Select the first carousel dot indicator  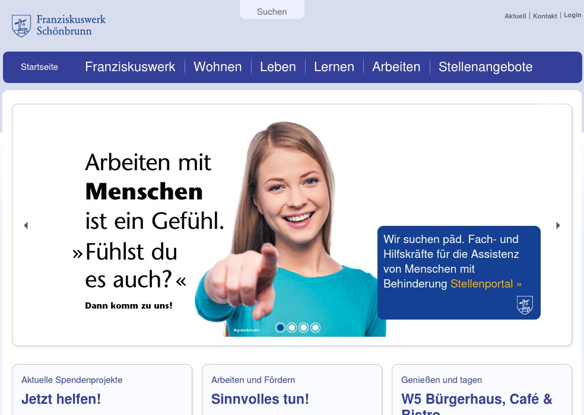[x=280, y=327]
